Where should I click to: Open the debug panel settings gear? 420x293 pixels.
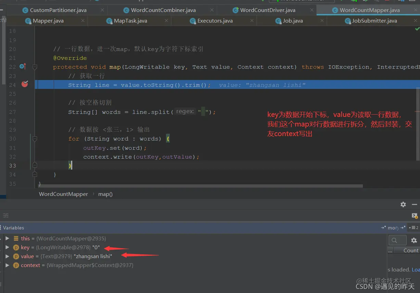point(403,204)
